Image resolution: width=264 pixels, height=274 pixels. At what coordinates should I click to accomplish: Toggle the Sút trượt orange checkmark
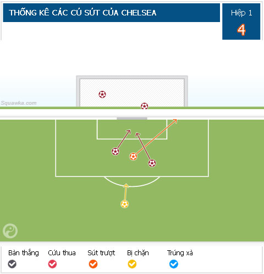(x=93, y=264)
